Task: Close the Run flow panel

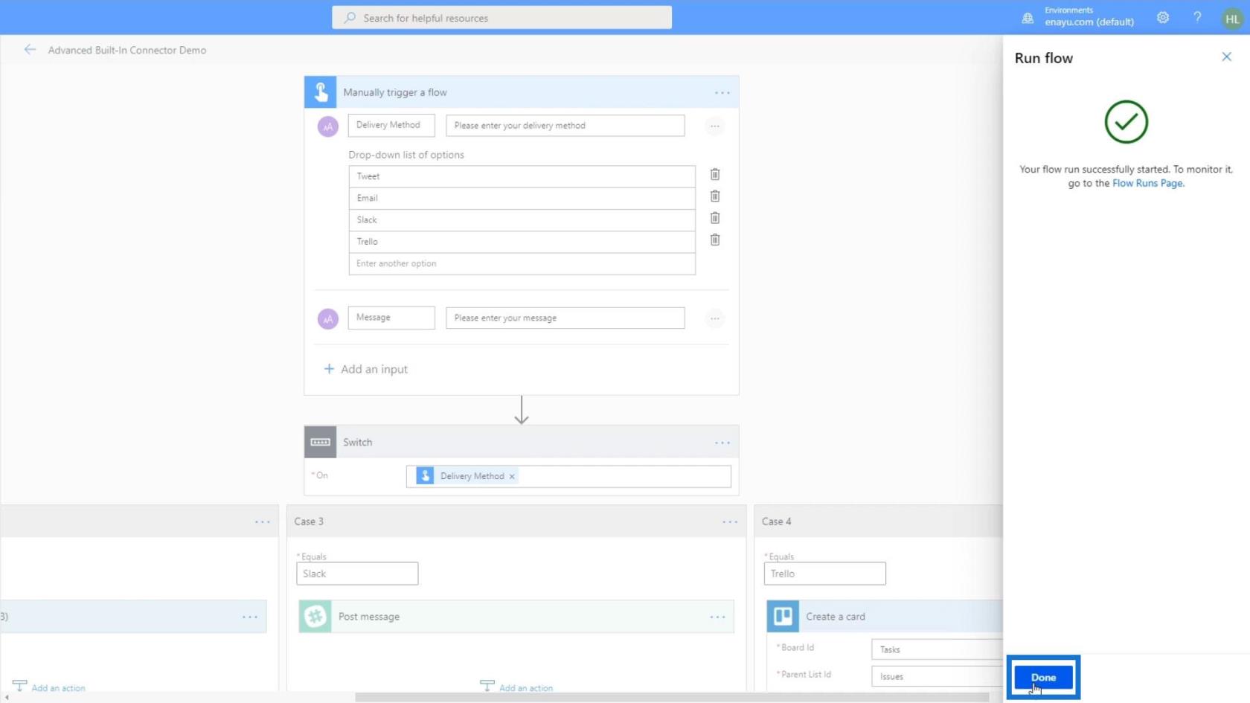Action: (1226, 57)
